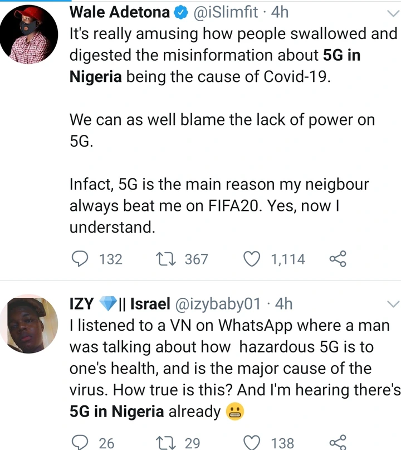
Task: Click the verified badge next to Wale Adetona
Action: (x=179, y=12)
